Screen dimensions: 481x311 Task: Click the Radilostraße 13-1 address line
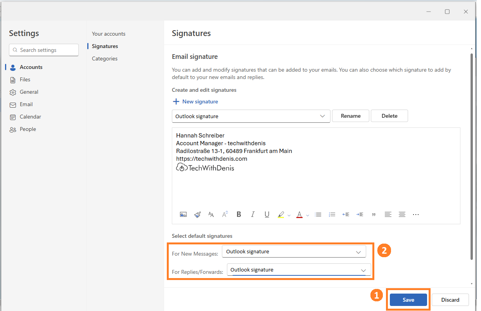click(x=234, y=151)
